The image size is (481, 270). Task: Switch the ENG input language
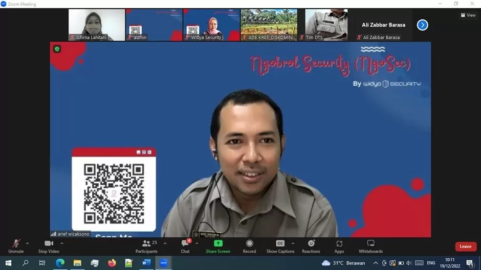tap(431, 263)
